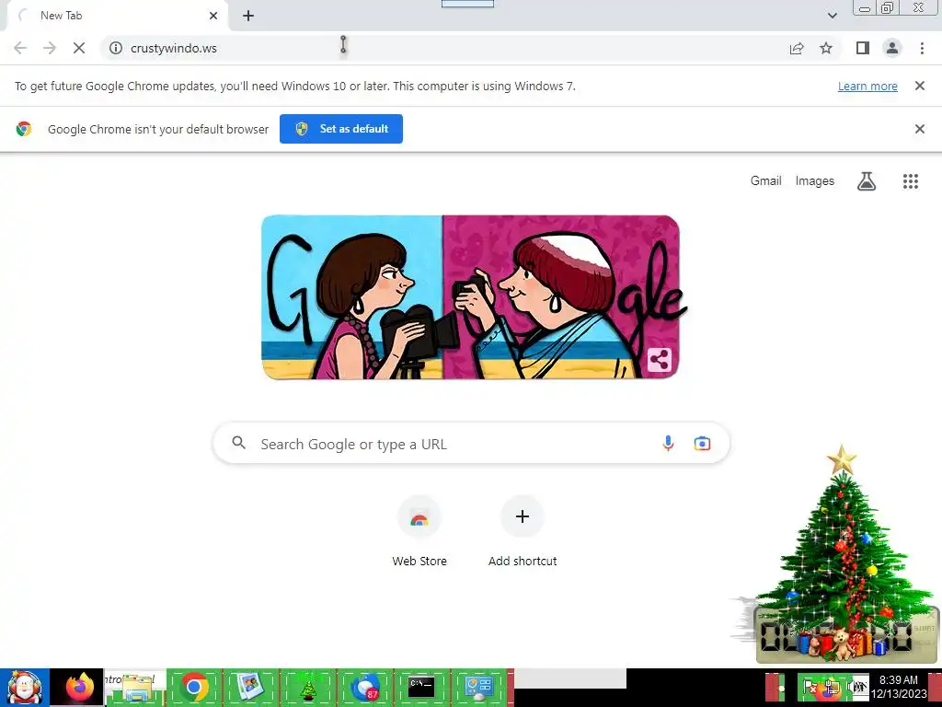Open Action Center flag tray icon

point(810,687)
